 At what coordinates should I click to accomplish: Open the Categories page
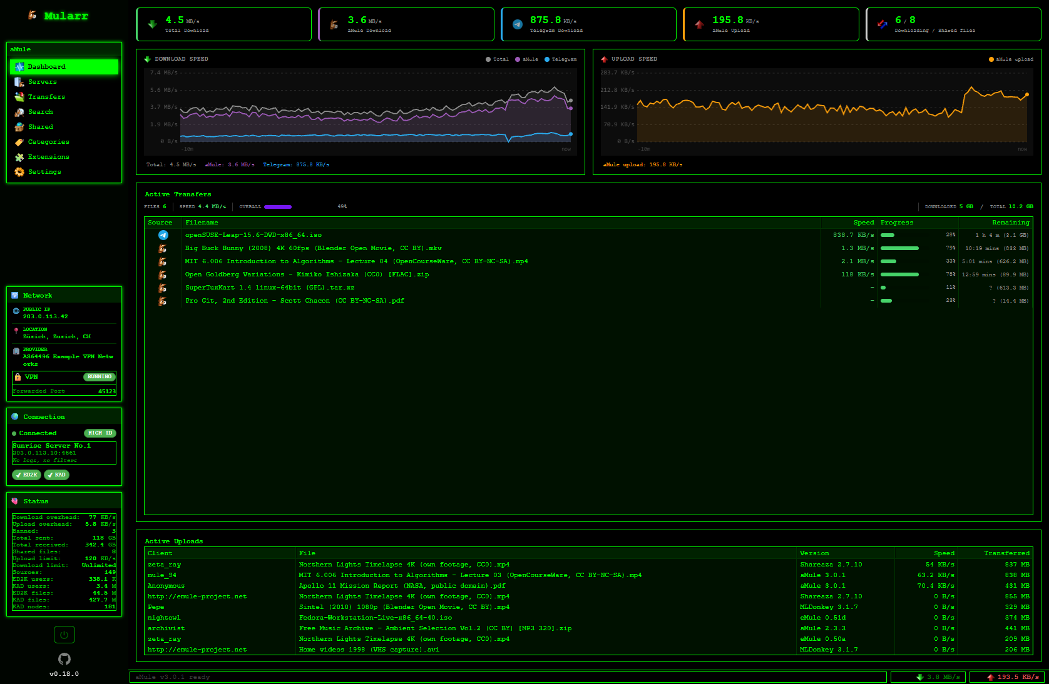[64, 142]
